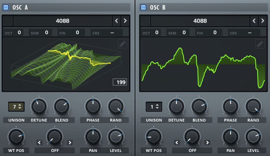Viewport: 270px width, 156px height.
Task: Click OSC A OCT value
Action: pos(19,32)
